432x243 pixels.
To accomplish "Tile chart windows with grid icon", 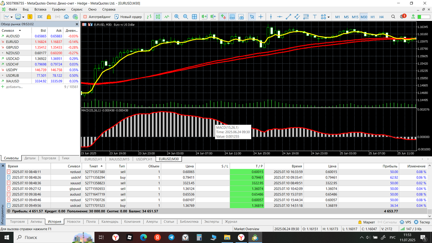I will pos(194,17).
